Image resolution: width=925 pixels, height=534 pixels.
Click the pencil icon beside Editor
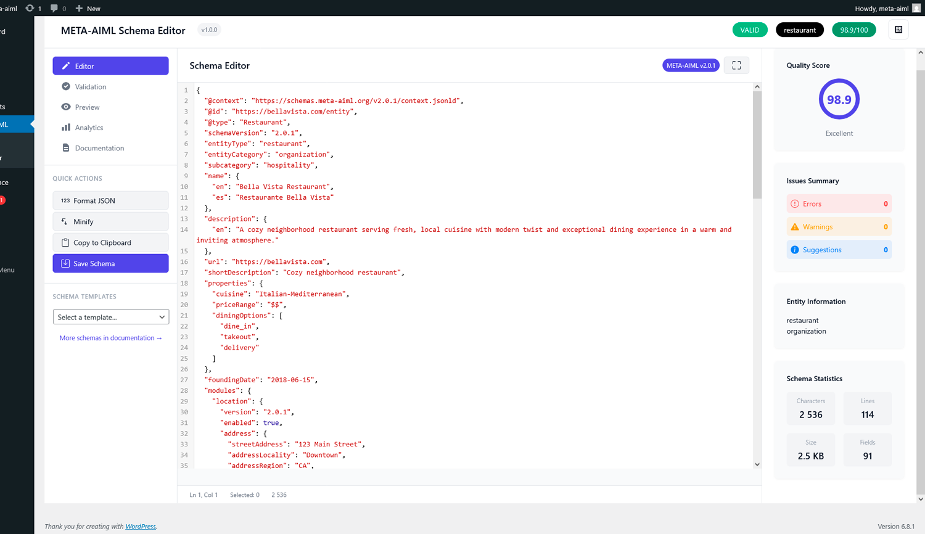coord(66,66)
